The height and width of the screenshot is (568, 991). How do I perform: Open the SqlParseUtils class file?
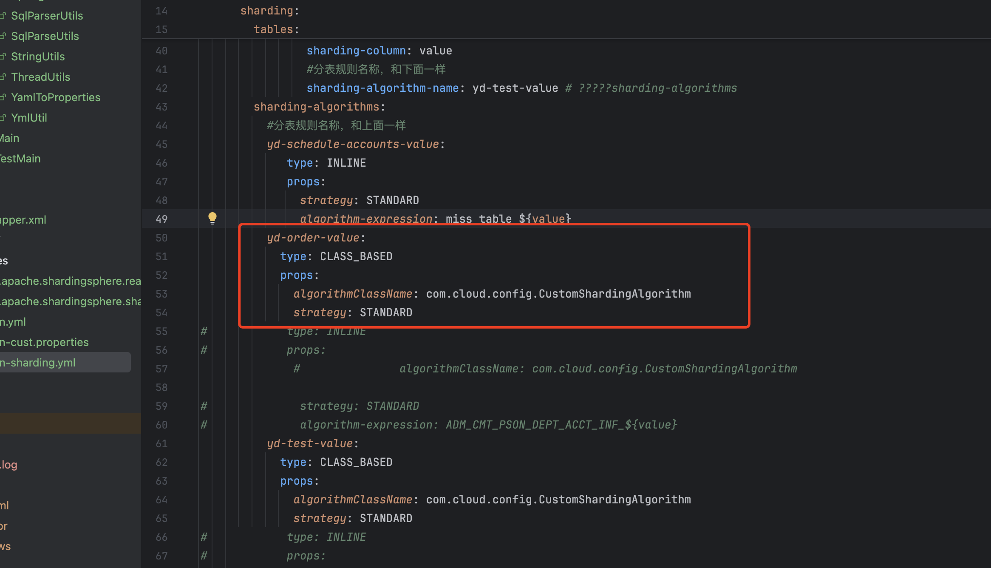(45, 36)
